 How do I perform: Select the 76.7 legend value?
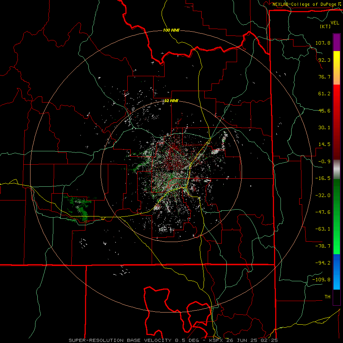[324, 77]
